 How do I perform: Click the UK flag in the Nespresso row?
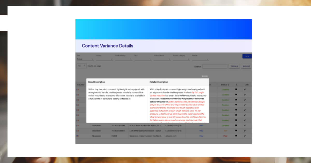pos(77,136)
